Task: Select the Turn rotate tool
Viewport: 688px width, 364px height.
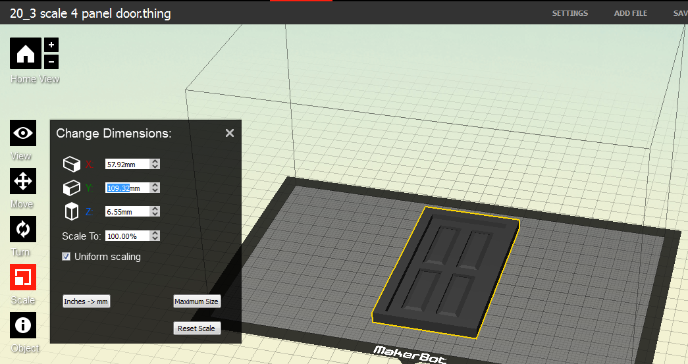Action: coord(23,229)
